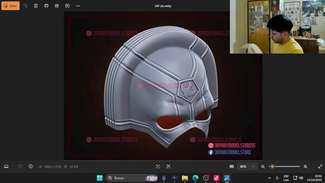Click the volume speaker tray icon

(x=301, y=178)
